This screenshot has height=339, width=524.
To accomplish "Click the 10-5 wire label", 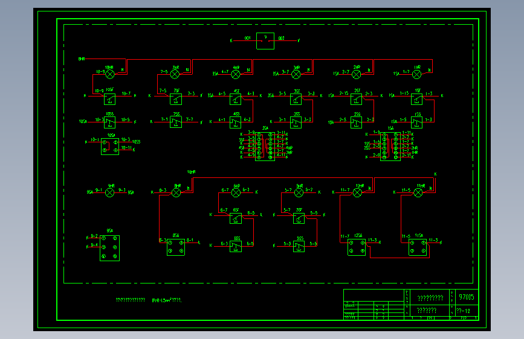I will click(125, 120).
